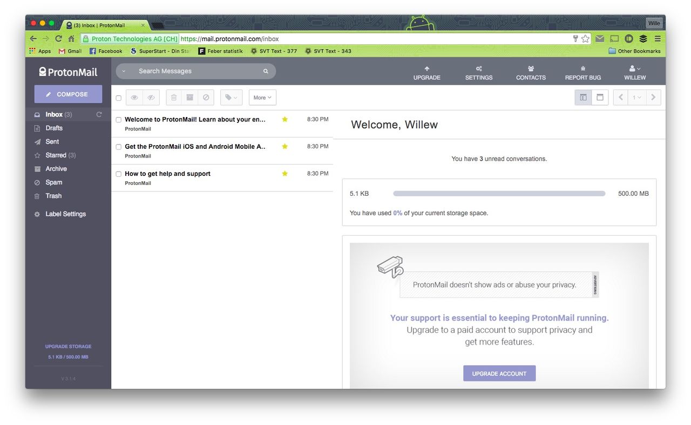Click the COMPOSE button

click(x=68, y=94)
